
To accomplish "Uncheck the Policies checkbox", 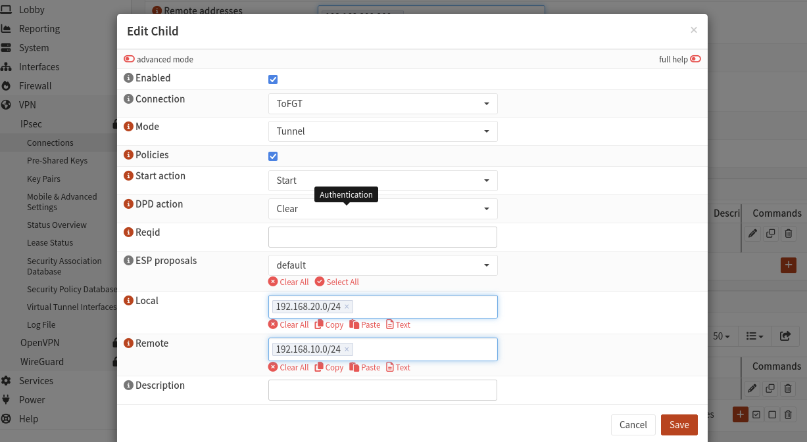I will pos(273,156).
